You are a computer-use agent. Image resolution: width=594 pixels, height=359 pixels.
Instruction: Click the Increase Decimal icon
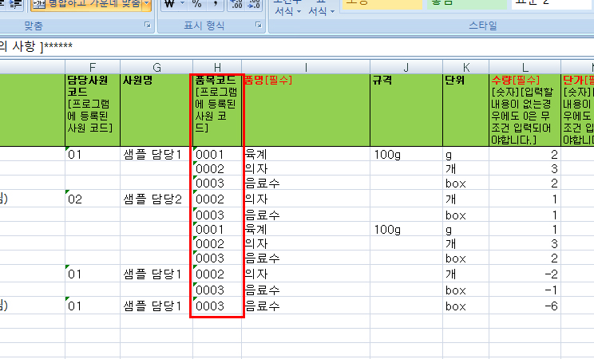236,4
